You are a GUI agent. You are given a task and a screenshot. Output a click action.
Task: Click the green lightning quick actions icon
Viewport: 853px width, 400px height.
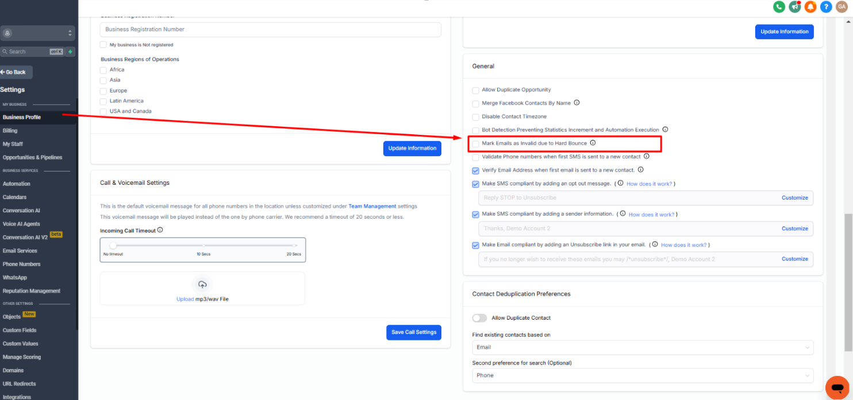pyautogui.click(x=70, y=52)
